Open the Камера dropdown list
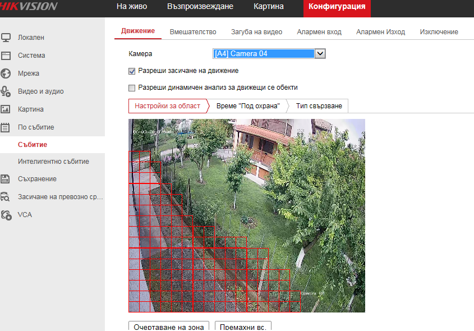The height and width of the screenshot is (331, 474). pos(320,54)
